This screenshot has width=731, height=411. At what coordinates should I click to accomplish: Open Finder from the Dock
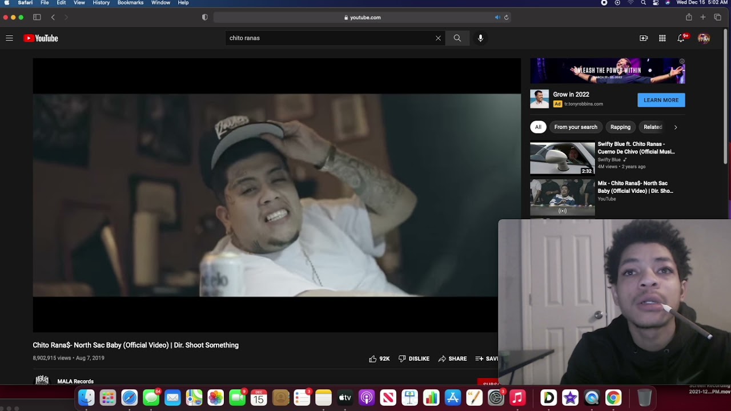(x=86, y=397)
